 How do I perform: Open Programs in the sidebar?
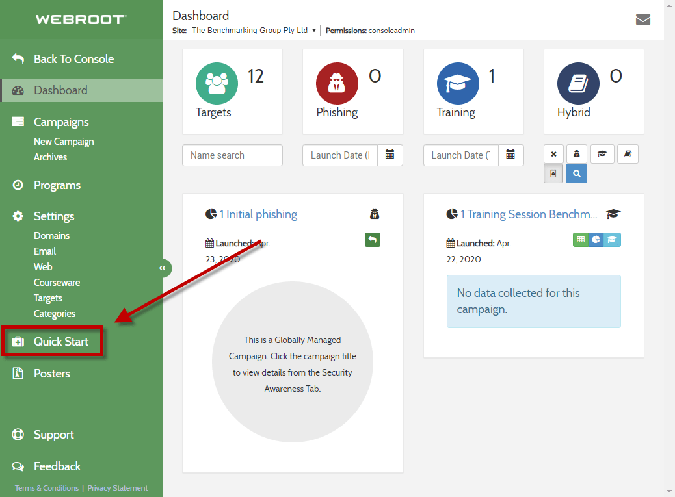coord(57,185)
